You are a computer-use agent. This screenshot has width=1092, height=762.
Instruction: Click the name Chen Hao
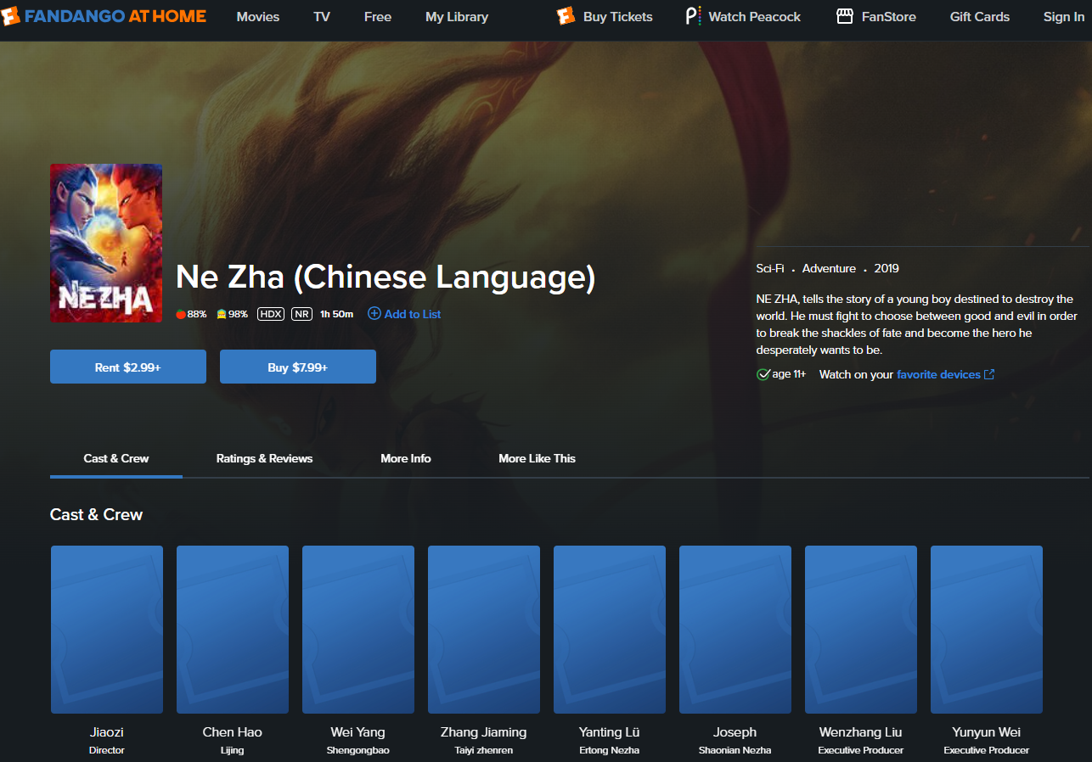coord(233,731)
